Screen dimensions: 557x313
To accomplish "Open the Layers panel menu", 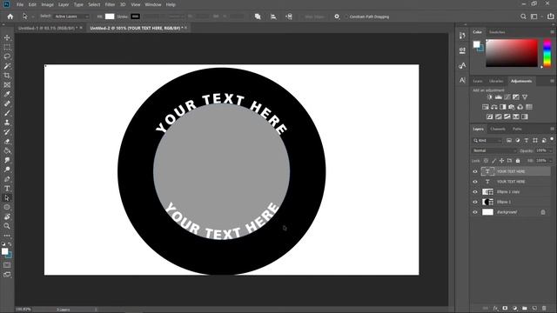I will 552,129.
